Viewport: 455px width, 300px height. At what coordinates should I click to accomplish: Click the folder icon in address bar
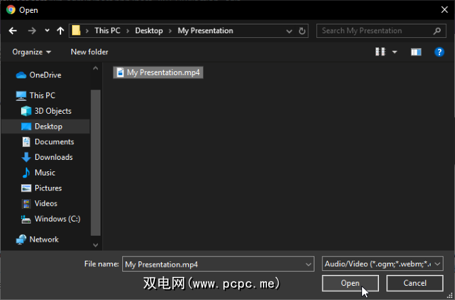[76, 30]
